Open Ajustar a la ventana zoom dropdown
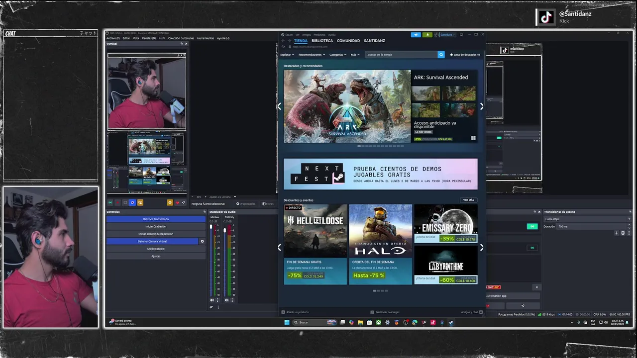Screen dimensions: 637x358 [x=222, y=197]
